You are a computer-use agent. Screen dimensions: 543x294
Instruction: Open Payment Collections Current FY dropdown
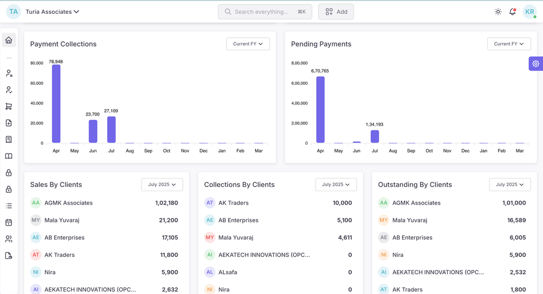pyautogui.click(x=248, y=44)
